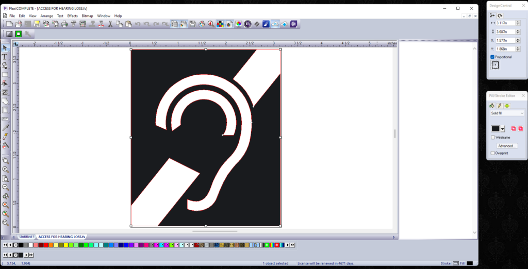Viewport: 528px width, 269px height.
Task: Click the color swatch grid toolbar icon
Action: (220, 24)
